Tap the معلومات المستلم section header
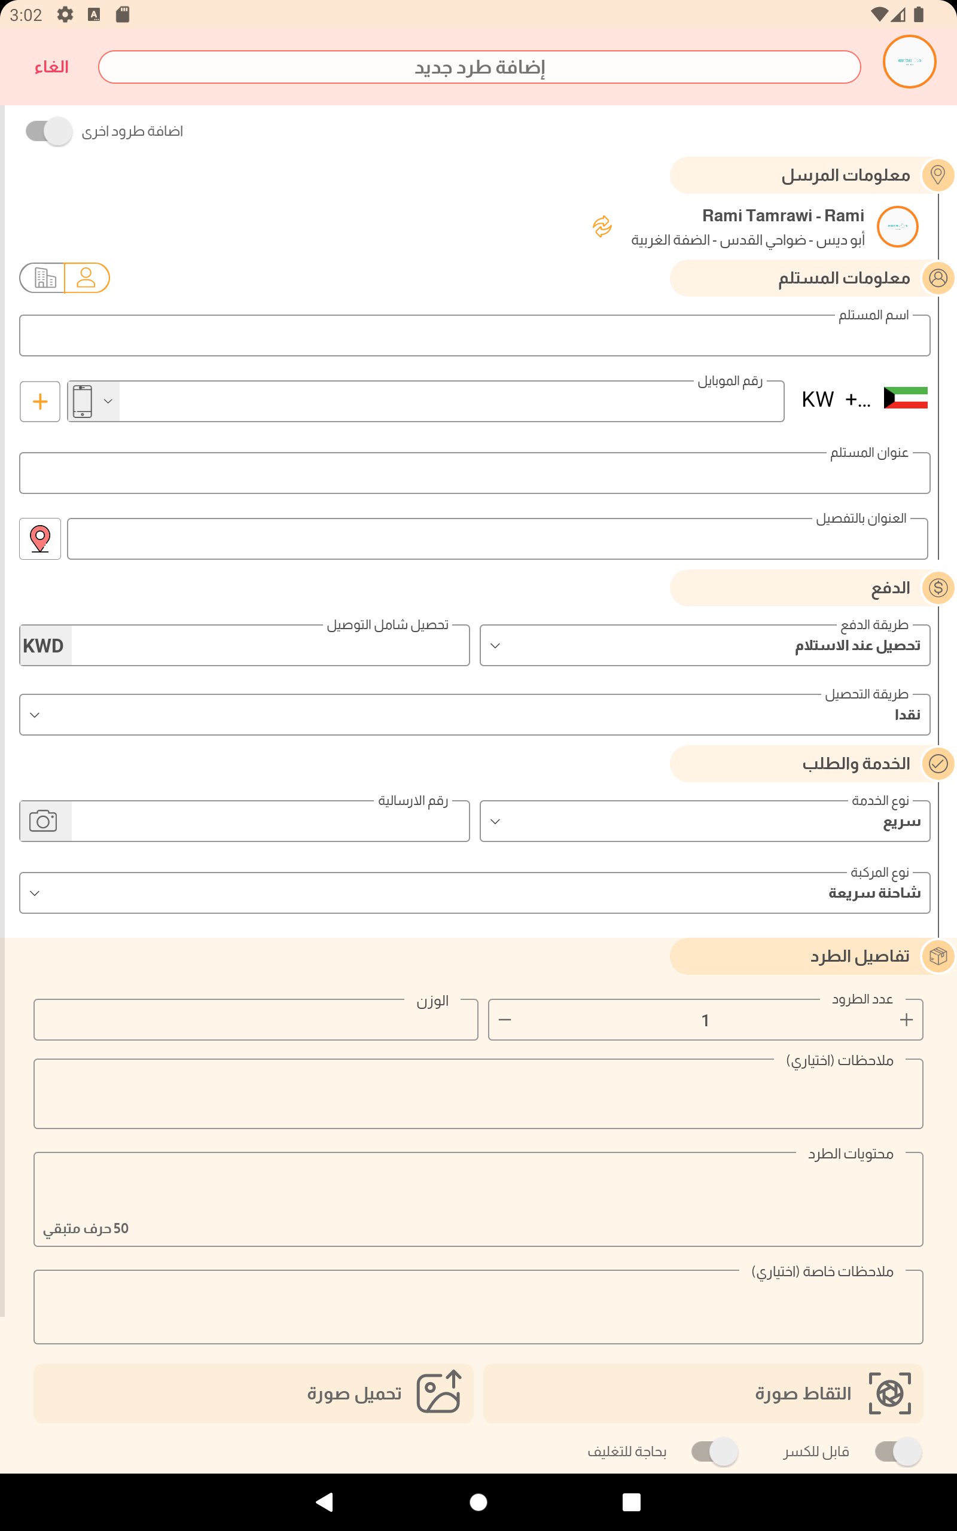Image resolution: width=957 pixels, height=1531 pixels. (804, 278)
